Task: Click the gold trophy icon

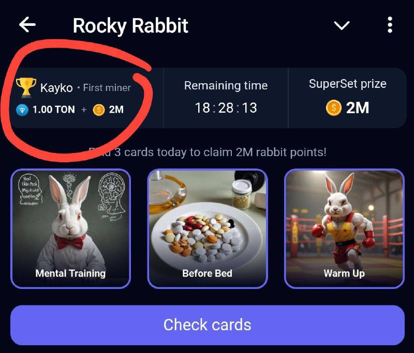Action: (x=26, y=87)
